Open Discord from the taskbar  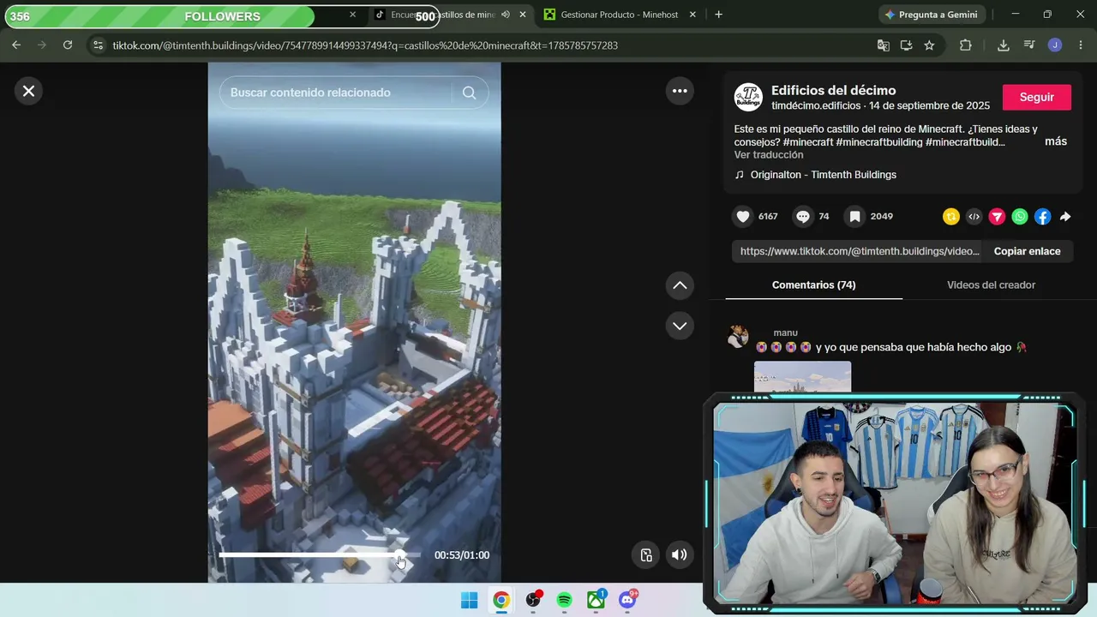tap(627, 600)
